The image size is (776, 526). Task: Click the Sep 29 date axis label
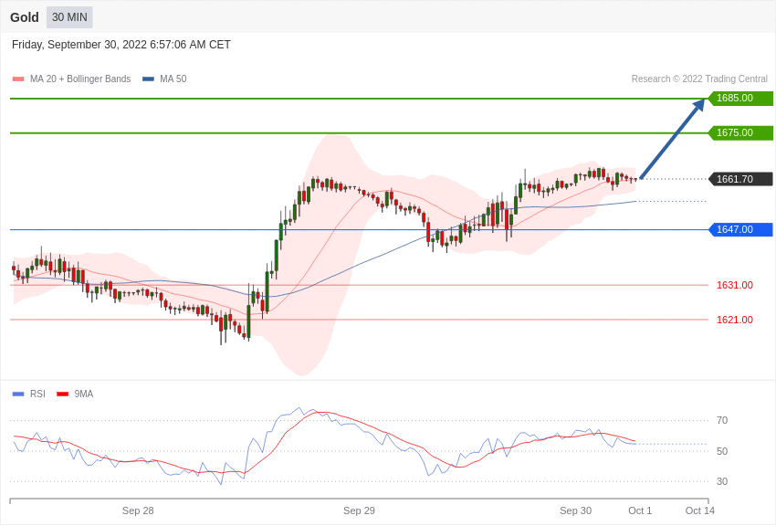360,510
